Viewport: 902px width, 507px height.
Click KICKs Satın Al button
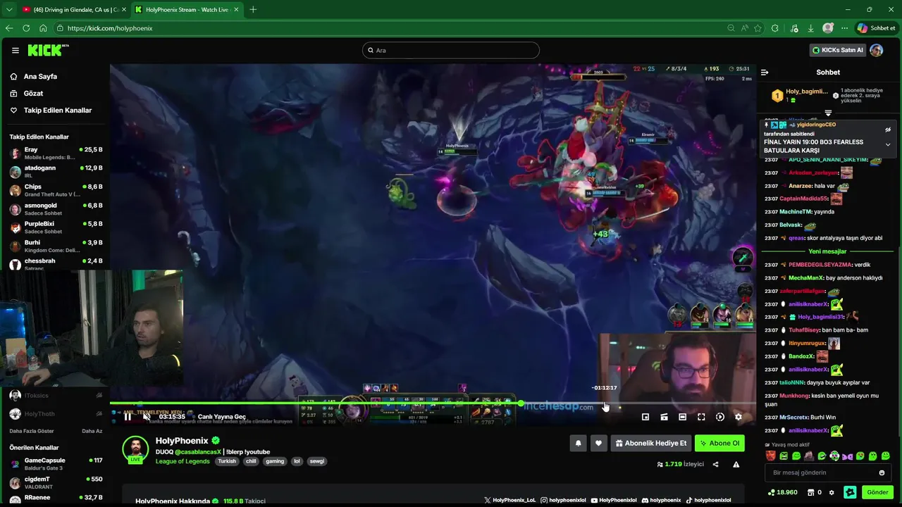pyautogui.click(x=838, y=50)
